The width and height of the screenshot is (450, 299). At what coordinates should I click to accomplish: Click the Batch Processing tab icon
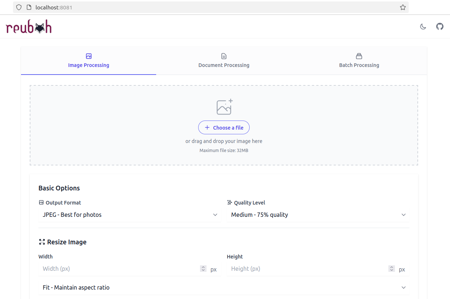pos(359,56)
